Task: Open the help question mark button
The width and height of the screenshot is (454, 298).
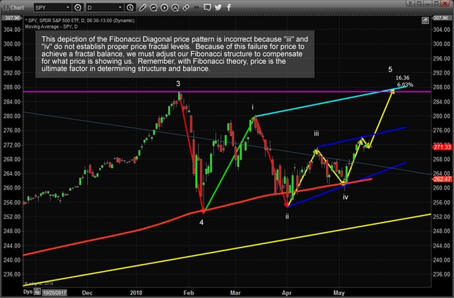Action: click(410, 3)
